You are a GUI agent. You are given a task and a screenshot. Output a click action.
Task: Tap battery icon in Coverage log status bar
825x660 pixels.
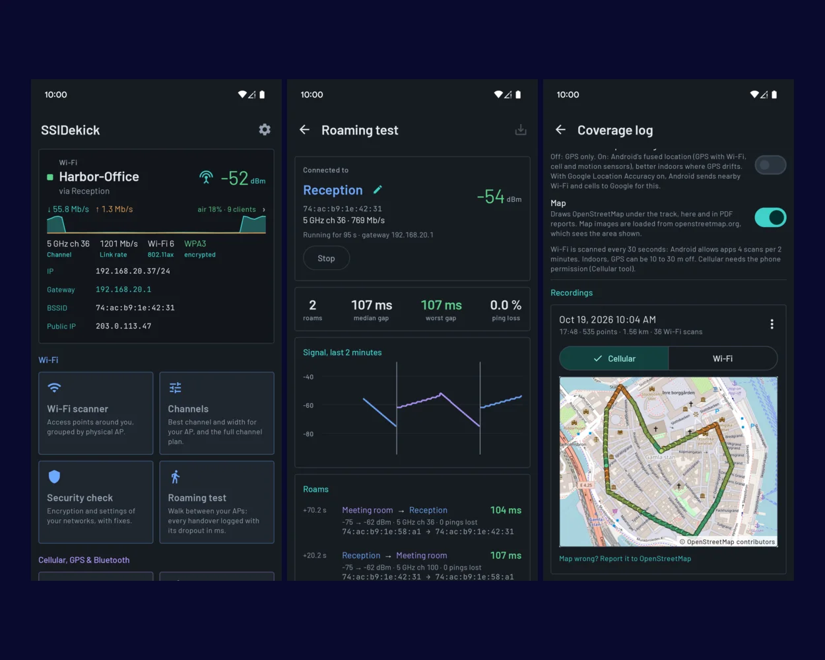(774, 94)
